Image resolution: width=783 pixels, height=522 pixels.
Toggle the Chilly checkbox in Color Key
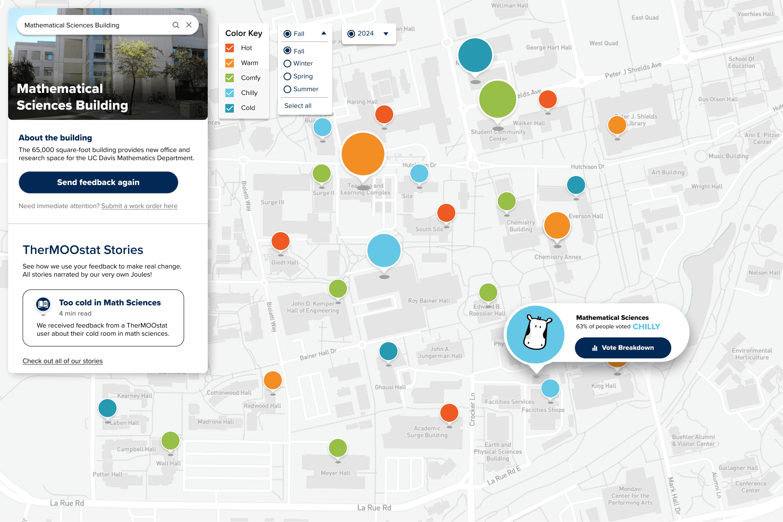coord(230,93)
